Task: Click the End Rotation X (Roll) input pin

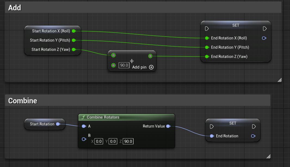Action: point(207,38)
